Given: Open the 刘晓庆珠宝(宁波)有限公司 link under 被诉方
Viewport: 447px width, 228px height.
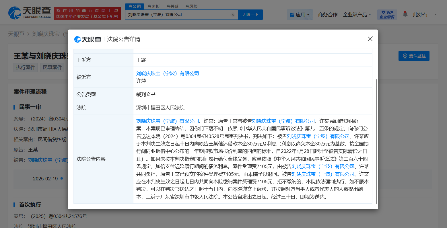Looking at the screenshot, I should tap(168, 73).
